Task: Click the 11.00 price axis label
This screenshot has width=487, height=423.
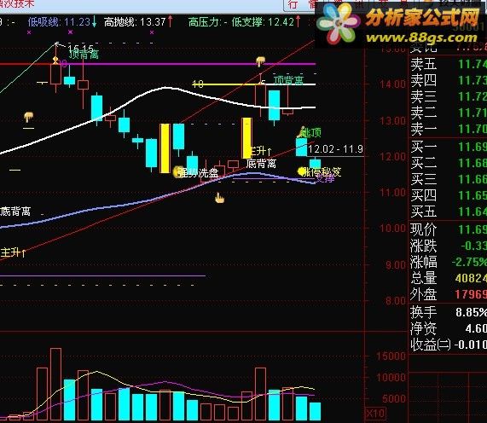Action: (x=392, y=193)
